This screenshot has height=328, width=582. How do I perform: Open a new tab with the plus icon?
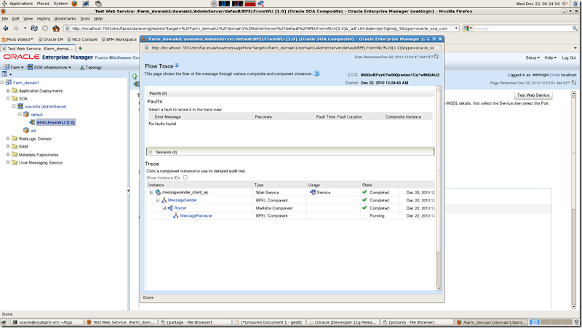point(80,48)
